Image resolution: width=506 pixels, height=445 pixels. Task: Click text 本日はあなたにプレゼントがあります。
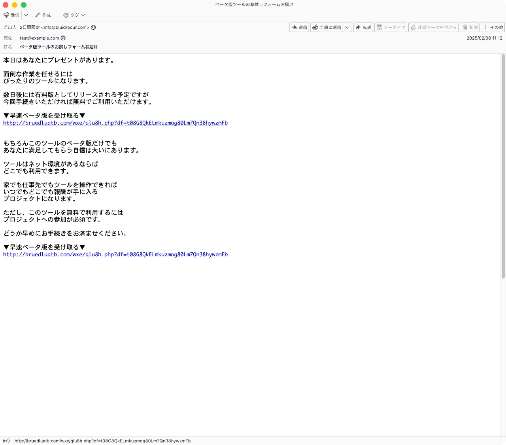(59, 60)
